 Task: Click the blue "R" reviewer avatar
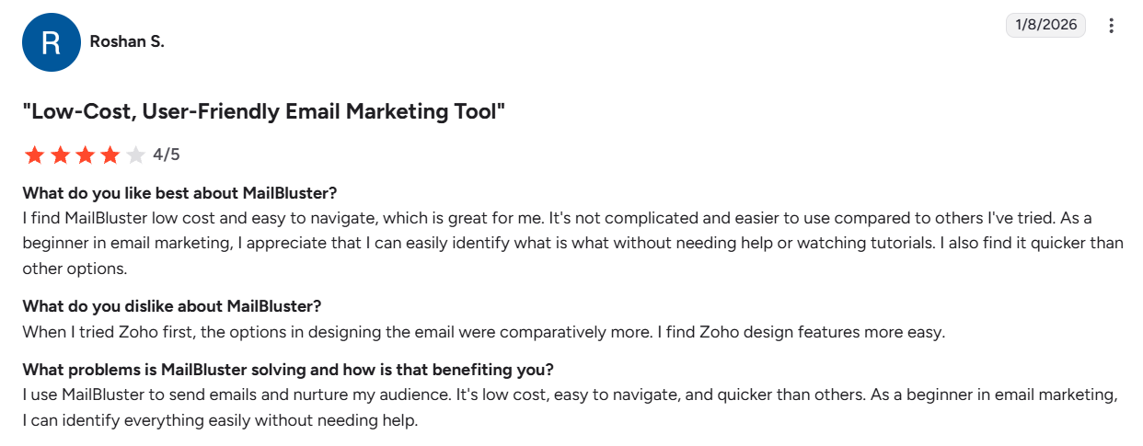[x=52, y=42]
